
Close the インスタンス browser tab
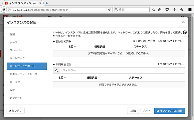(40, 3)
